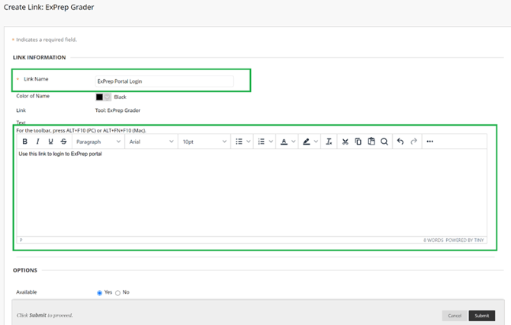
Task: Click the 'Create Link: ExPrep Grader' title
Action: [x=49, y=7]
